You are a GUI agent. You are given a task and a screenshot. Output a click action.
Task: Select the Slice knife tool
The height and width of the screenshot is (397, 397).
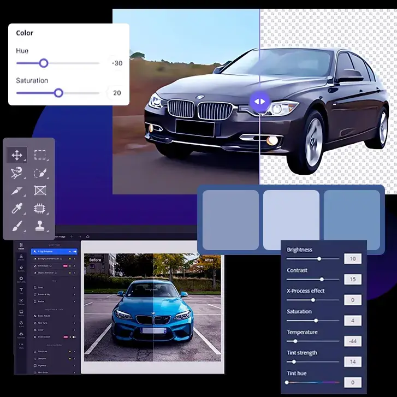tap(17, 191)
